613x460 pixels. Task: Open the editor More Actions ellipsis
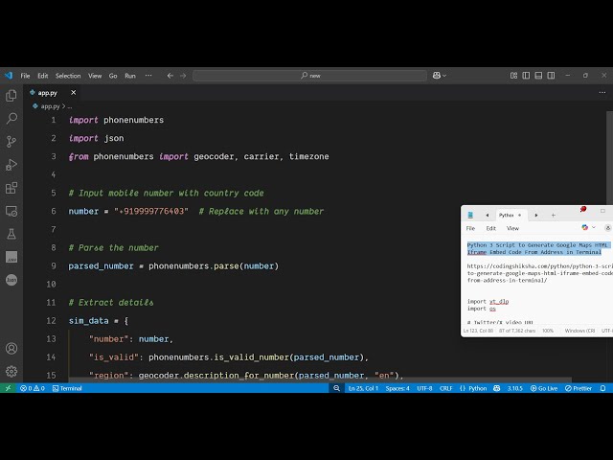click(602, 93)
